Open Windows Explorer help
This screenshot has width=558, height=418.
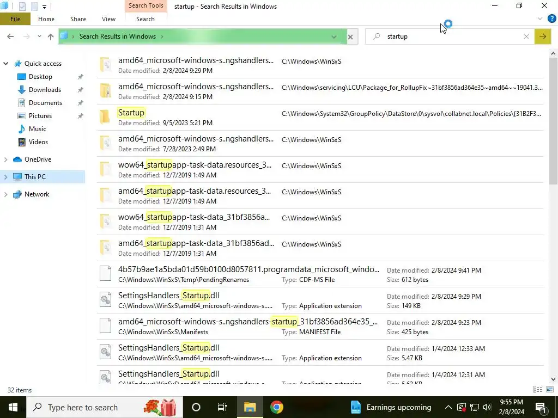551,19
